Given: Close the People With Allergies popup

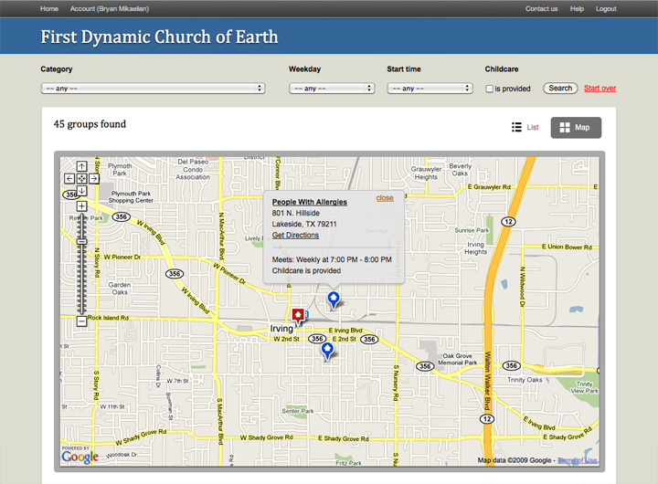Looking at the screenshot, I should 385,197.
